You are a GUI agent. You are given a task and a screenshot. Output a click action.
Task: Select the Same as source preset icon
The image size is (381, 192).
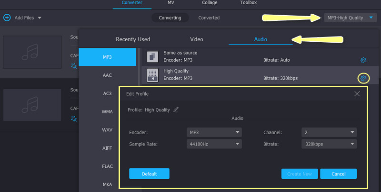point(152,56)
